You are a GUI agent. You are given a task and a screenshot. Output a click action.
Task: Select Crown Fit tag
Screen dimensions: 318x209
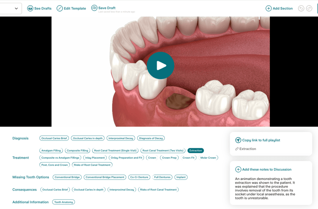(188, 157)
